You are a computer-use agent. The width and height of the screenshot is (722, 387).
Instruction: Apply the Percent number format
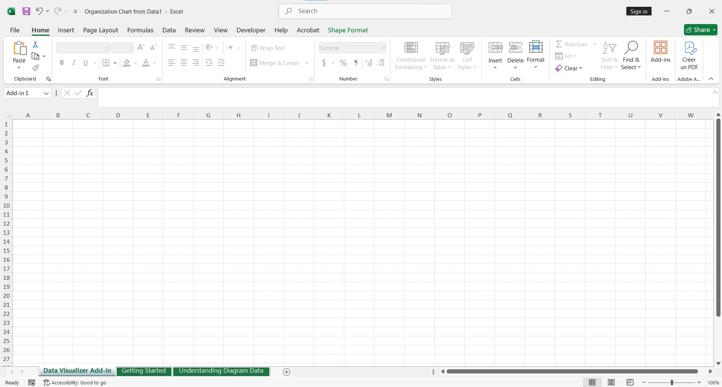[x=343, y=63]
